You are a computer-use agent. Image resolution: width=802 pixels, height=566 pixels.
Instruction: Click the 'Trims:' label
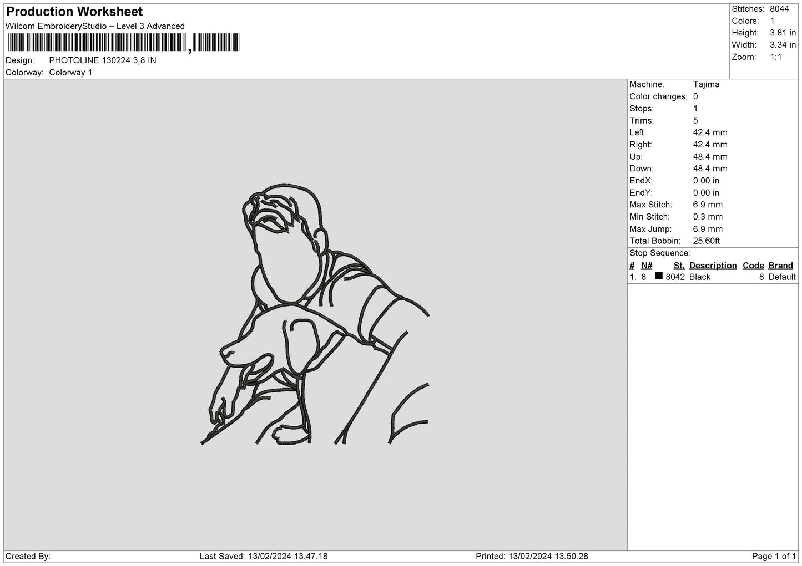pyautogui.click(x=642, y=121)
